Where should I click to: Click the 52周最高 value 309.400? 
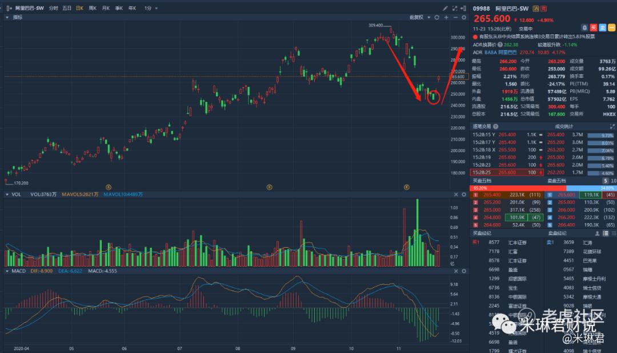pos(556,107)
